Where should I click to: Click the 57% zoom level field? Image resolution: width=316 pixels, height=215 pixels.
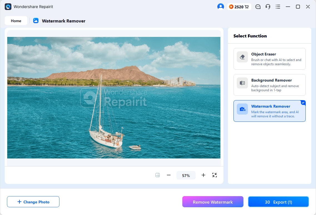click(x=186, y=175)
